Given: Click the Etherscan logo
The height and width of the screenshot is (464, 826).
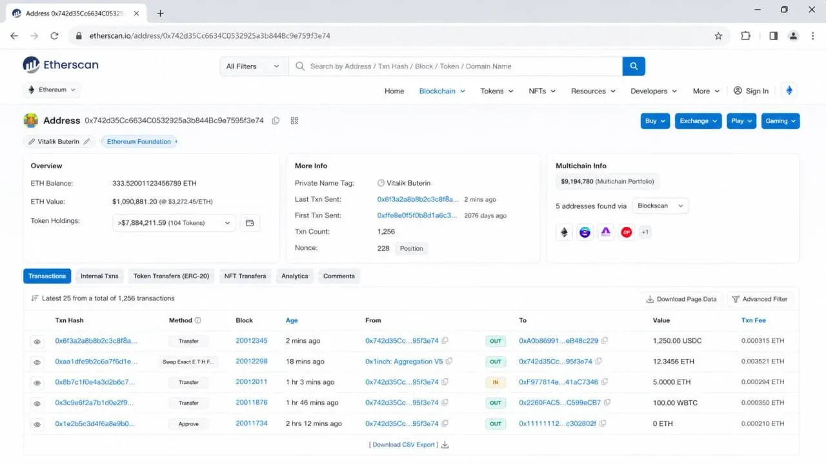Looking at the screenshot, I should (x=61, y=64).
